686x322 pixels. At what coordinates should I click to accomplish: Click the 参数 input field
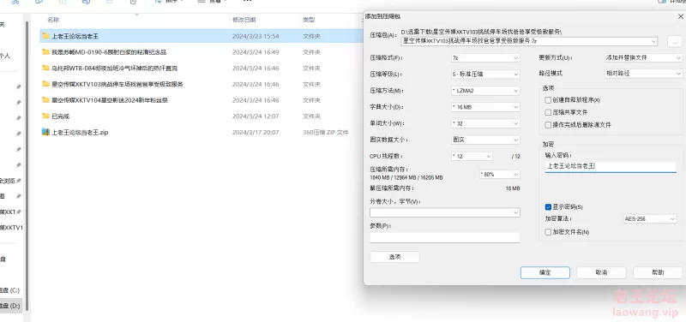(445, 237)
